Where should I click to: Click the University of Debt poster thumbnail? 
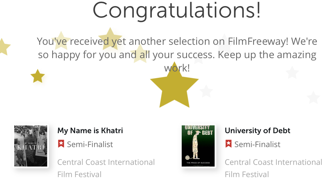(198, 146)
